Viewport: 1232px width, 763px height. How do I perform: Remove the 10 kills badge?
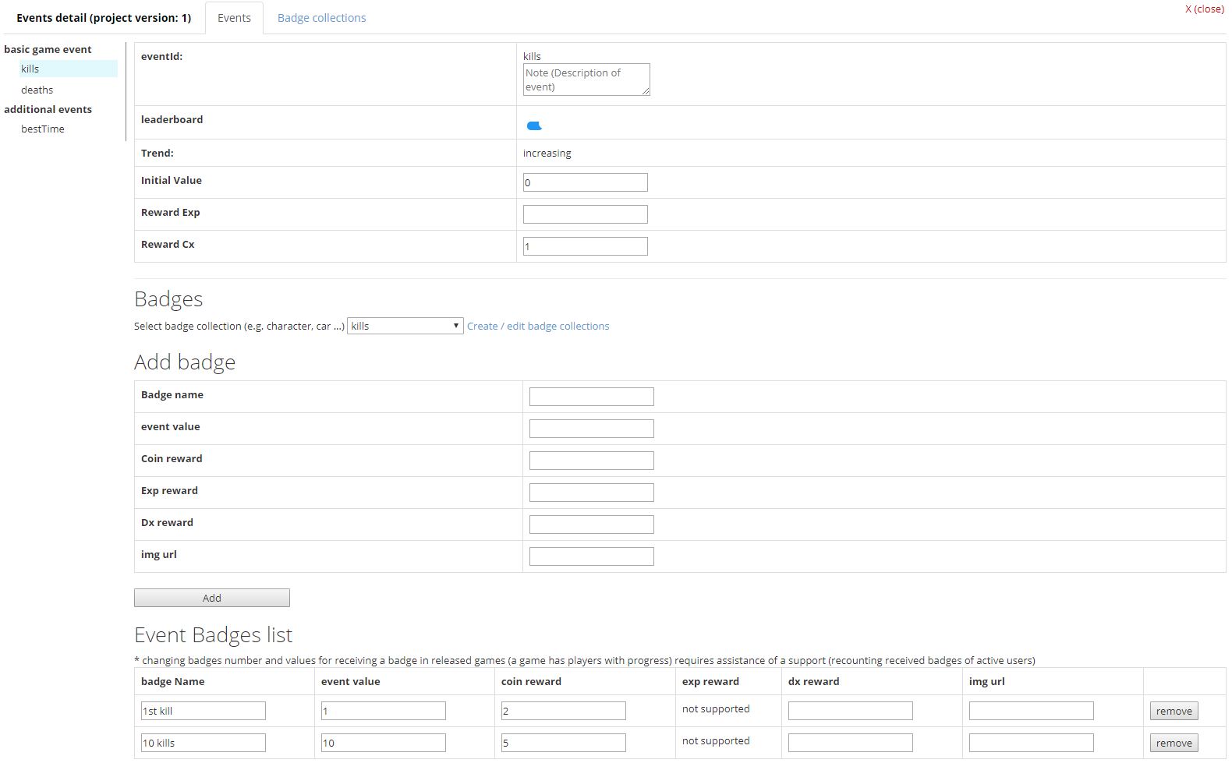click(x=1174, y=743)
